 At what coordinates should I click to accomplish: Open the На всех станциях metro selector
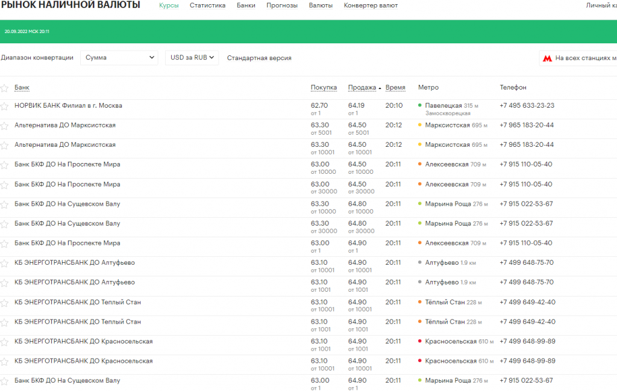tap(578, 58)
